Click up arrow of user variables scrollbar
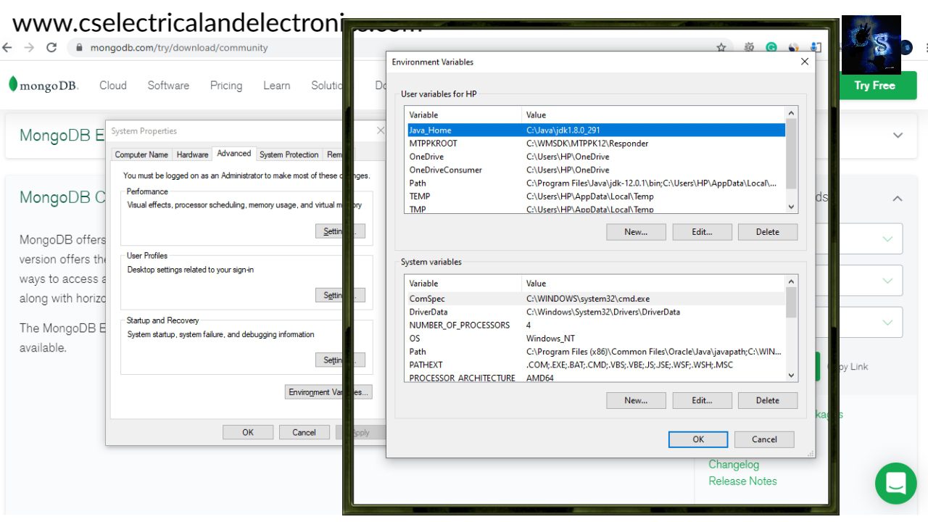928x522 pixels. pos(791,113)
